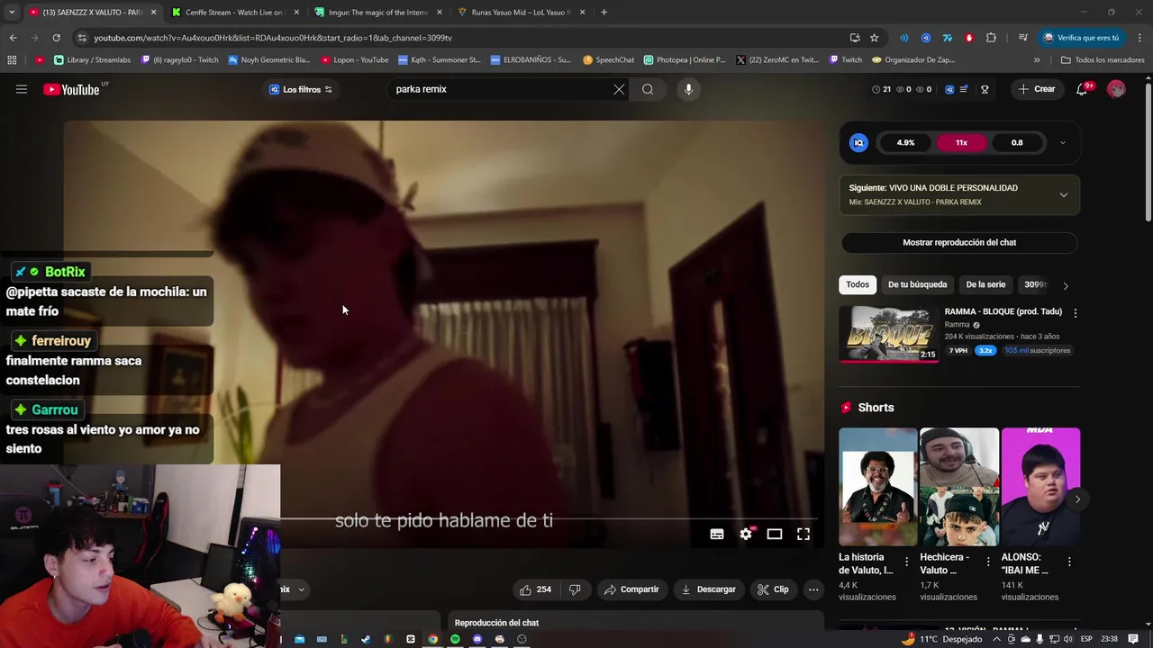
Task: Open Steam from the taskbar
Action: 366,639
